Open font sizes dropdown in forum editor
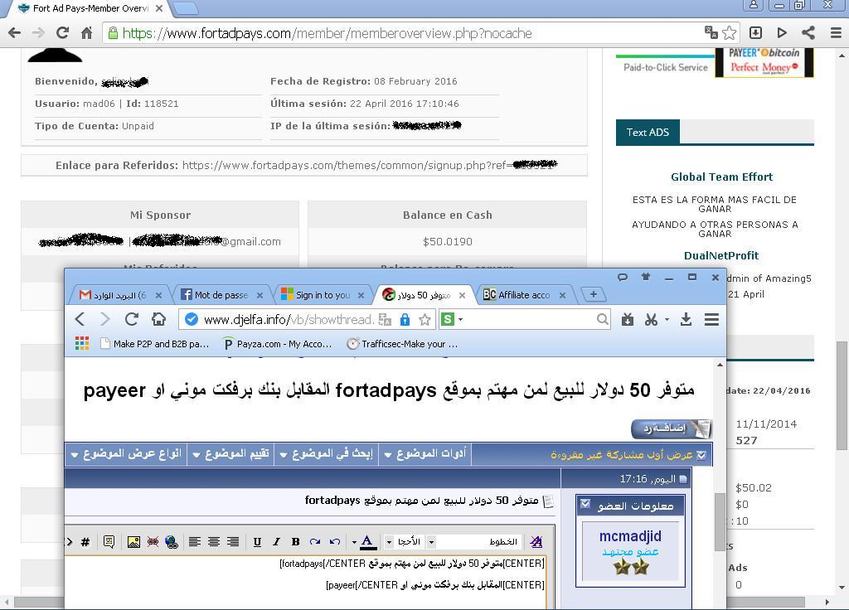The image size is (849, 610). click(x=389, y=542)
